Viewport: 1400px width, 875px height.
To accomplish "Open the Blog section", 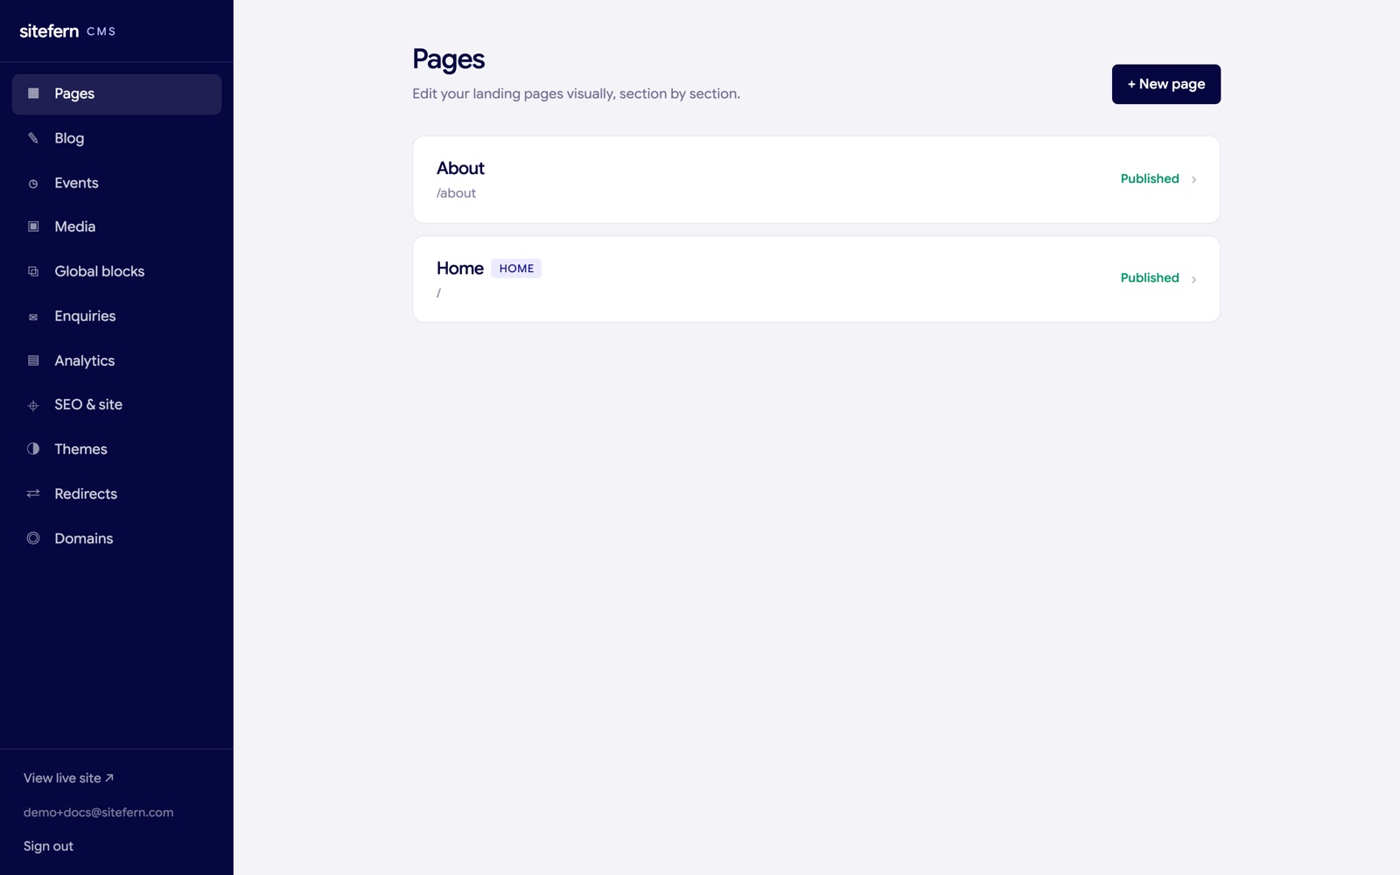I will [116, 138].
